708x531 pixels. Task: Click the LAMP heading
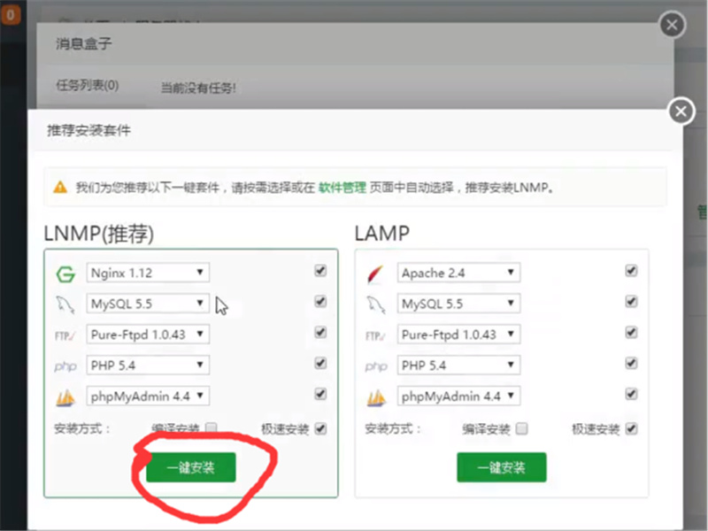click(x=382, y=234)
